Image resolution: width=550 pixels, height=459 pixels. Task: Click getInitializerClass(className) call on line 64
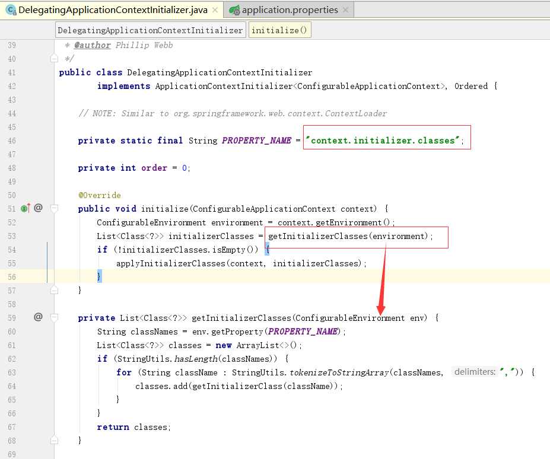pyautogui.click(x=265, y=386)
